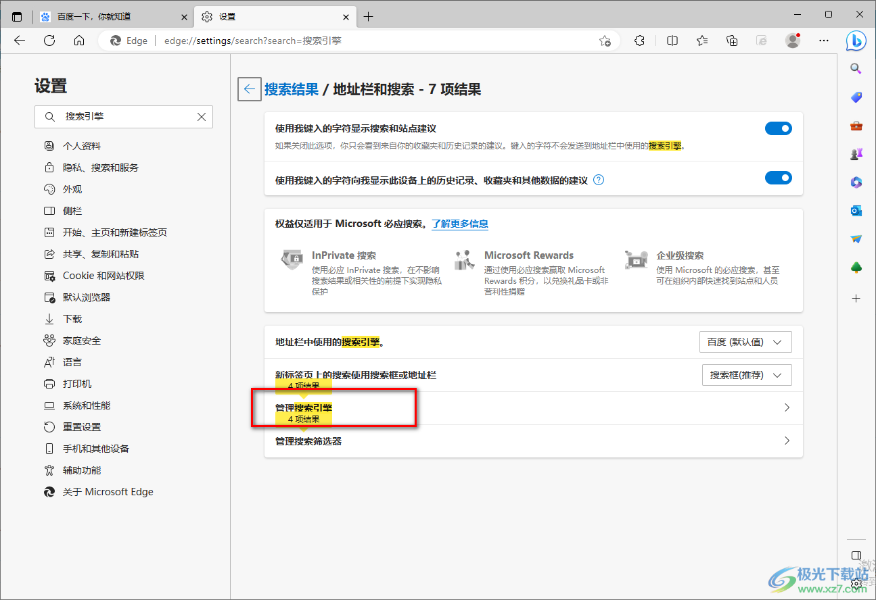This screenshot has width=876, height=600.
Task: Click the Microsoft Rewards heading
Action: click(529, 255)
